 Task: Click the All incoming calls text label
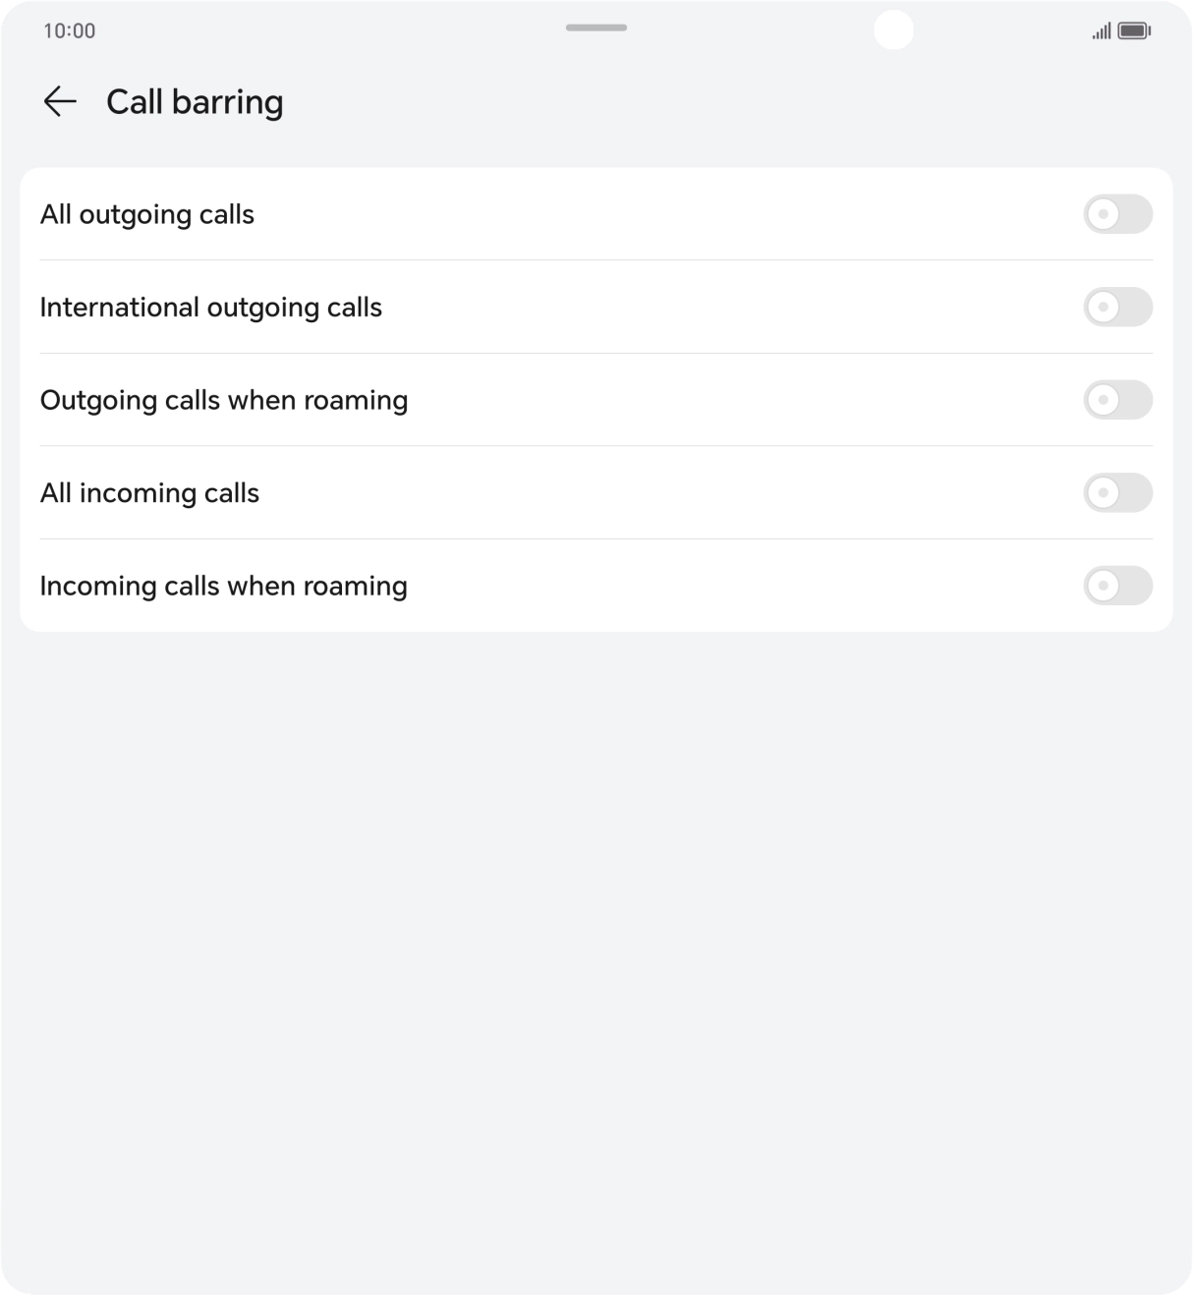[149, 492]
